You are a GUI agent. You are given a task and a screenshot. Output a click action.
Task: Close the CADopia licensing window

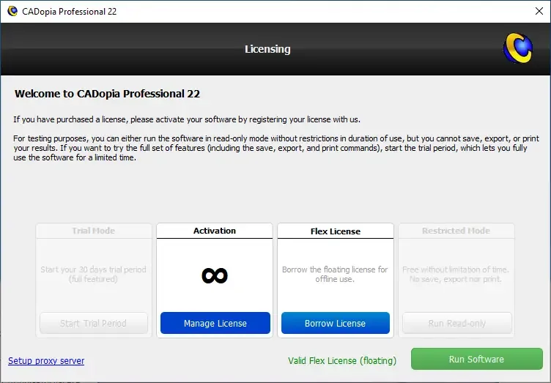(x=539, y=11)
